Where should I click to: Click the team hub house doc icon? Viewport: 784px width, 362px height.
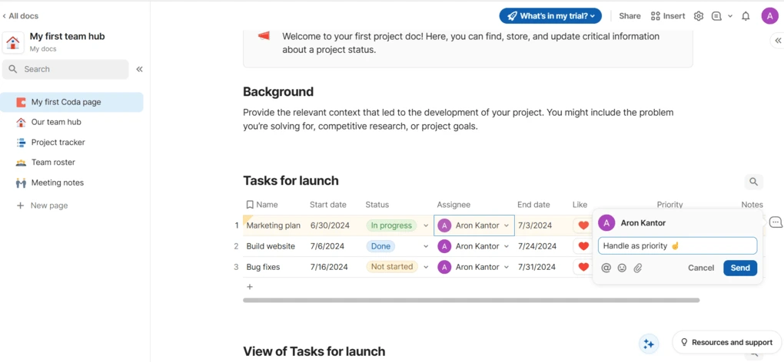pos(12,42)
